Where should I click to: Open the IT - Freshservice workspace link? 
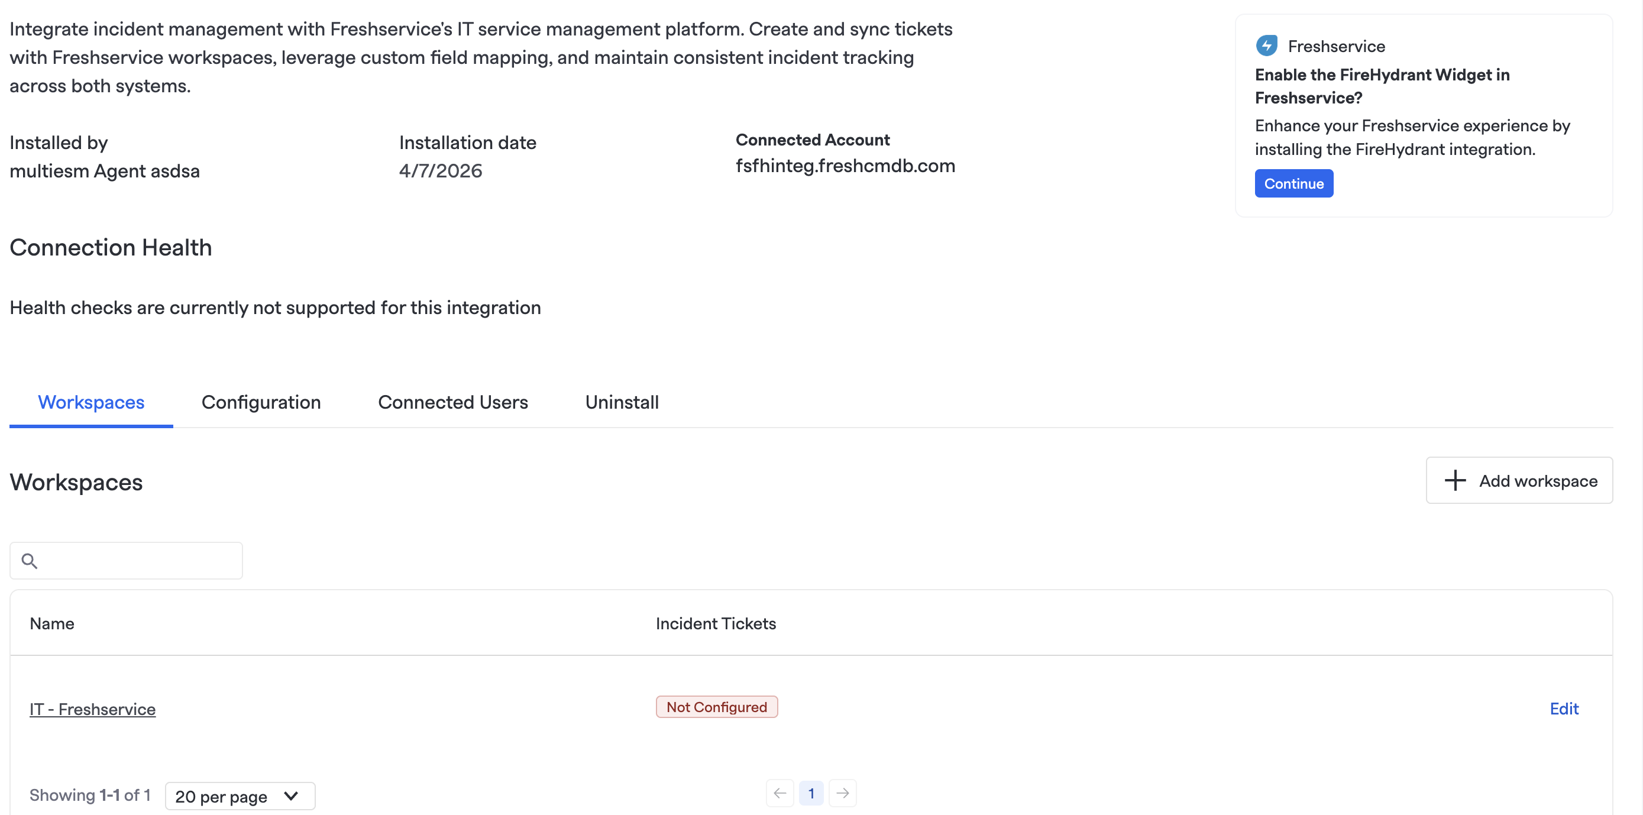tap(92, 709)
